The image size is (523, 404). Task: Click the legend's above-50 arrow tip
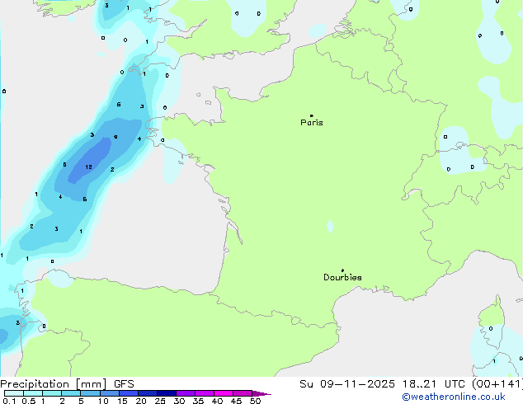click(x=261, y=393)
